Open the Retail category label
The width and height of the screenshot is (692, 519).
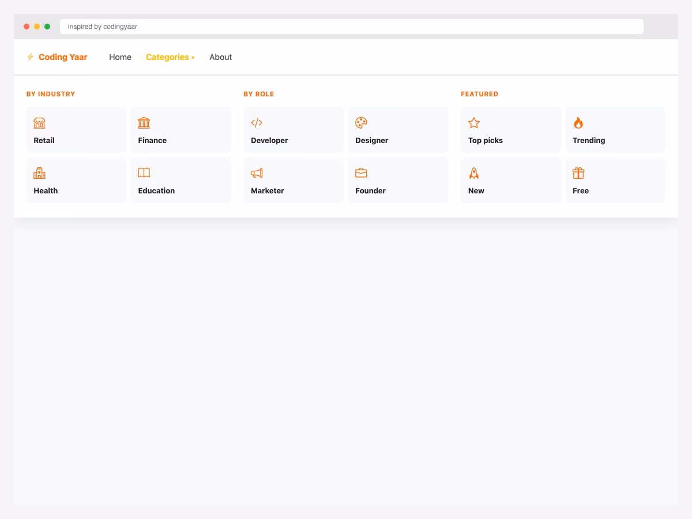[x=44, y=140]
